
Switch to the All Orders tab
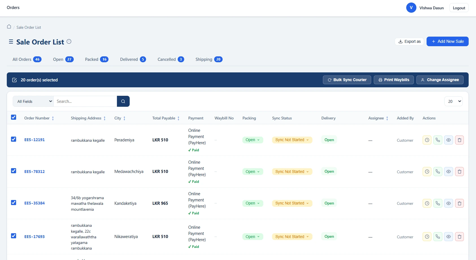[27, 59]
